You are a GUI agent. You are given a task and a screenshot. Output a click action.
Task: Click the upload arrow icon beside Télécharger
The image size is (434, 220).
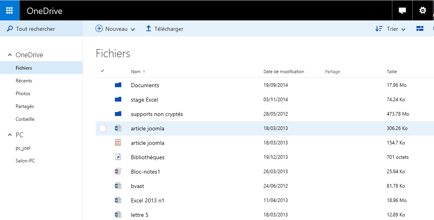[149, 28]
